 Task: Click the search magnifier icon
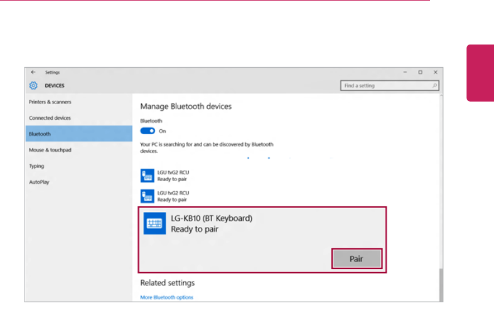(x=434, y=85)
